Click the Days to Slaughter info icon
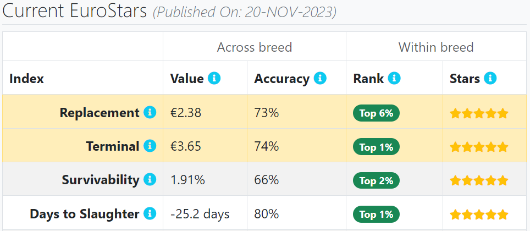530x231 pixels. point(150,213)
